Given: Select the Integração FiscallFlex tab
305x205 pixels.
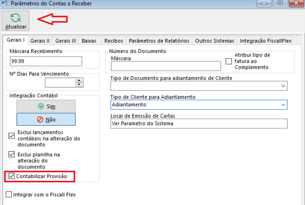Looking at the screenshot, I should click(265, 41).
